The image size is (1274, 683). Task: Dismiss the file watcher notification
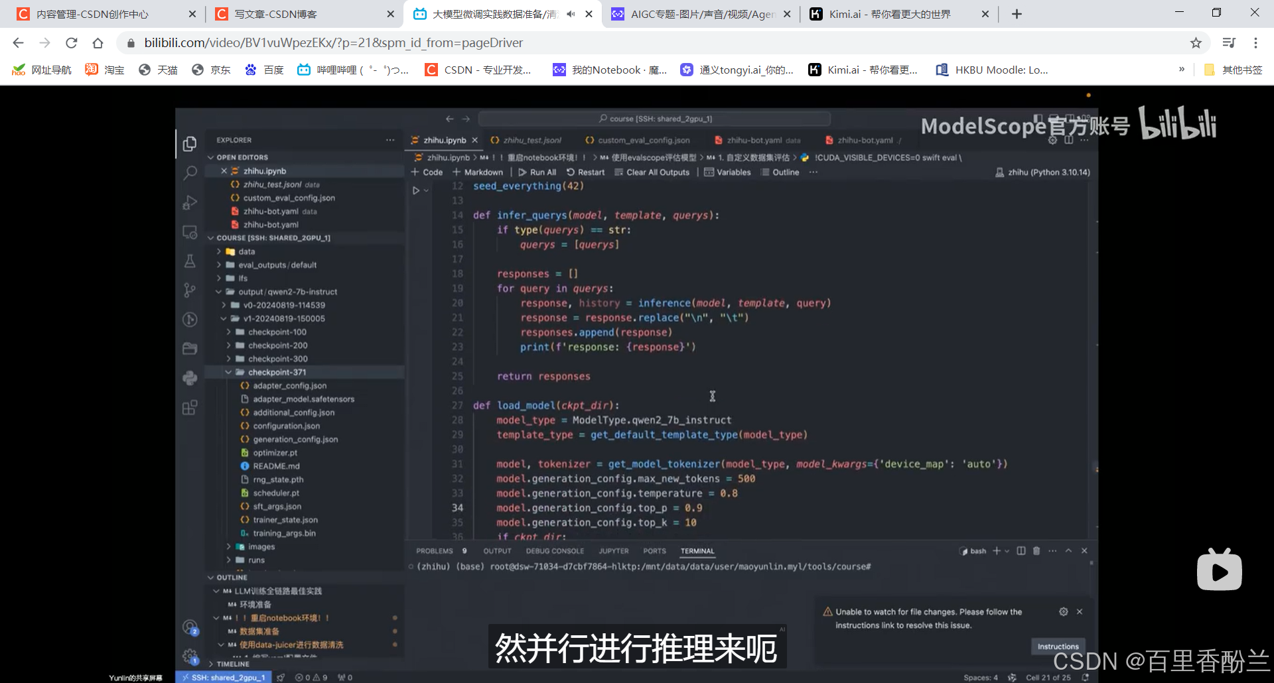point(1080,611)
